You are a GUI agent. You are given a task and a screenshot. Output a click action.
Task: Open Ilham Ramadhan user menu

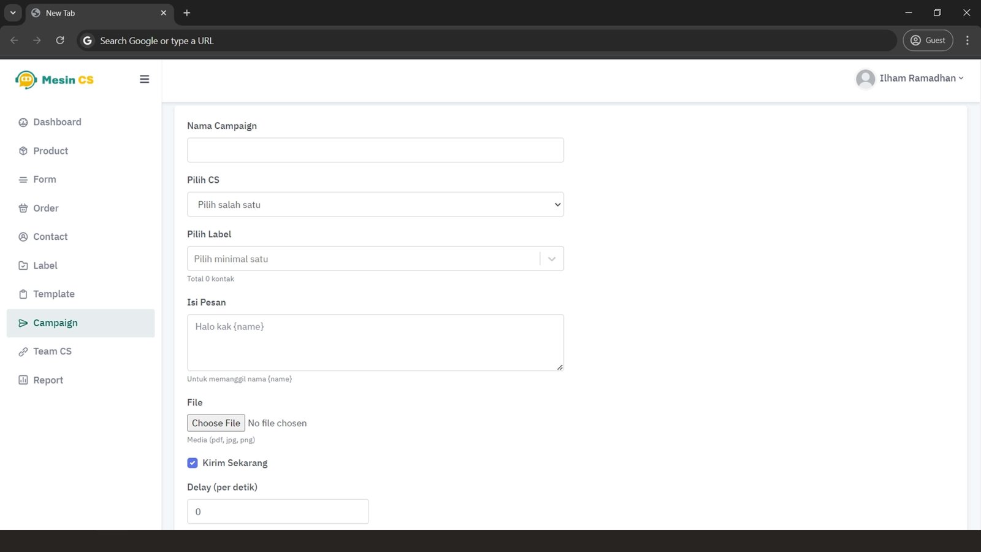tap(910, 79)
